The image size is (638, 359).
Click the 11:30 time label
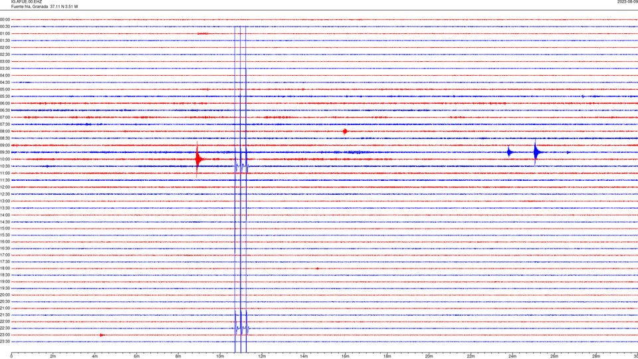(5, 180)
